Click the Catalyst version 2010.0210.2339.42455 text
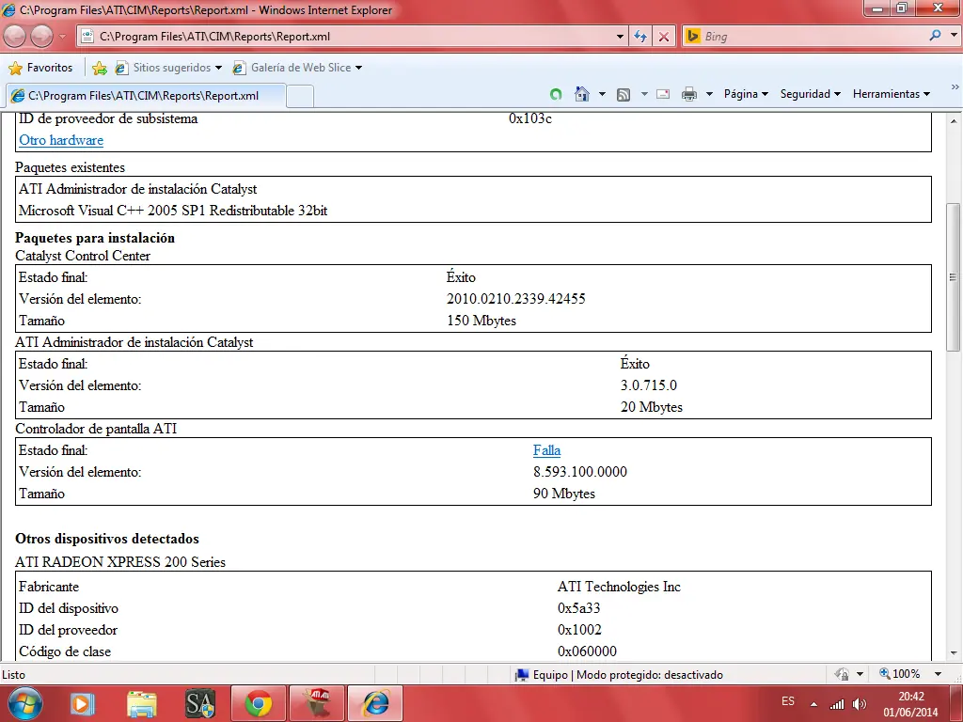Image resolution: width=963 pixels, height=722 pixels. [516, 299]
